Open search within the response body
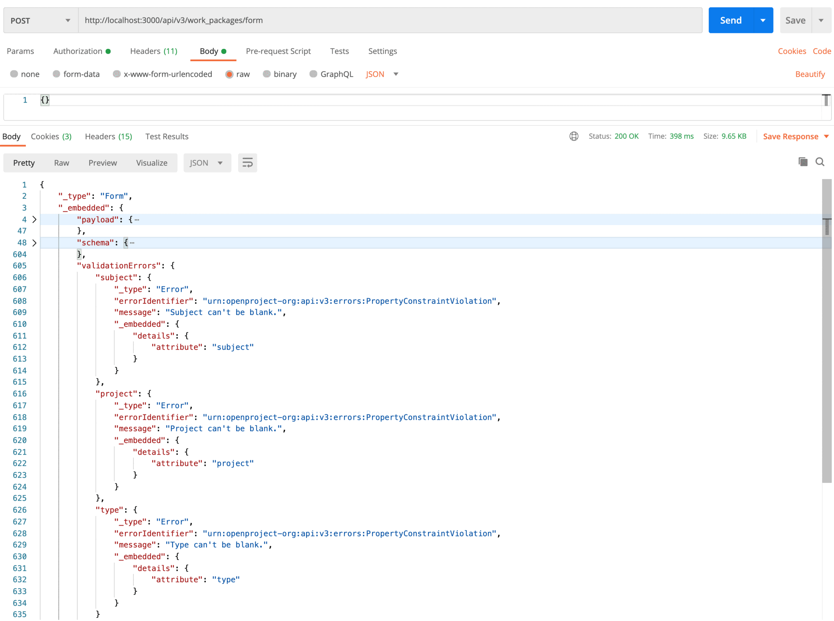 tap(820, 162)
